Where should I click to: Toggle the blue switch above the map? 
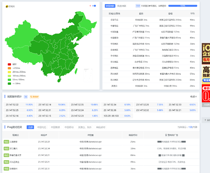pyautogui.click(x=94, y=6)
